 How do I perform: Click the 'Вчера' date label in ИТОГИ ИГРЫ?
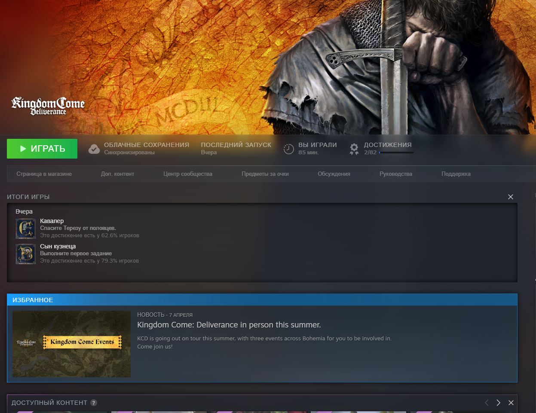[x=24, y=211]
